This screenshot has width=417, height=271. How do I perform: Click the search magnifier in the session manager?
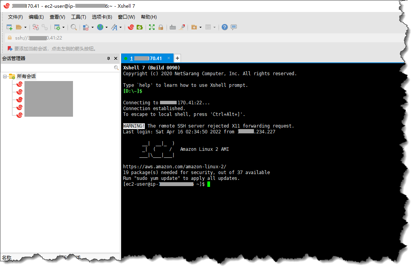[x=116, y=68]
